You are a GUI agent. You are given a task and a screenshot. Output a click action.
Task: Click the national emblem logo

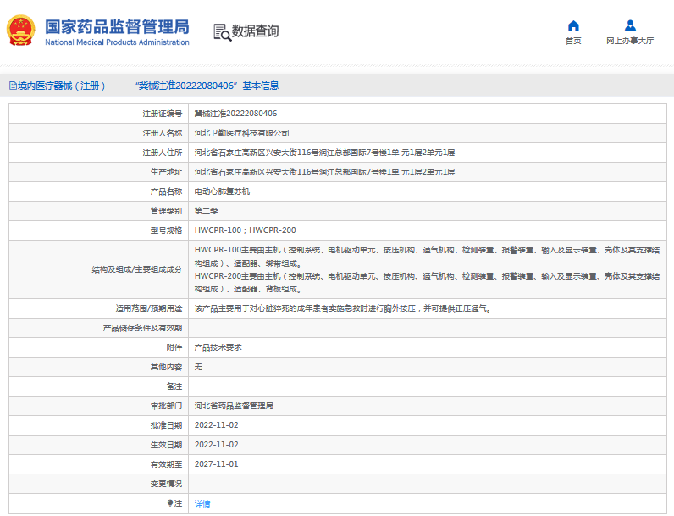20,31
